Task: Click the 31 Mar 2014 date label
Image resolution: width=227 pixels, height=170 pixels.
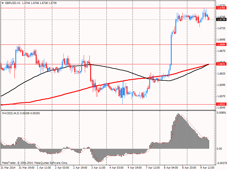Action: click(x=8, y=168)
